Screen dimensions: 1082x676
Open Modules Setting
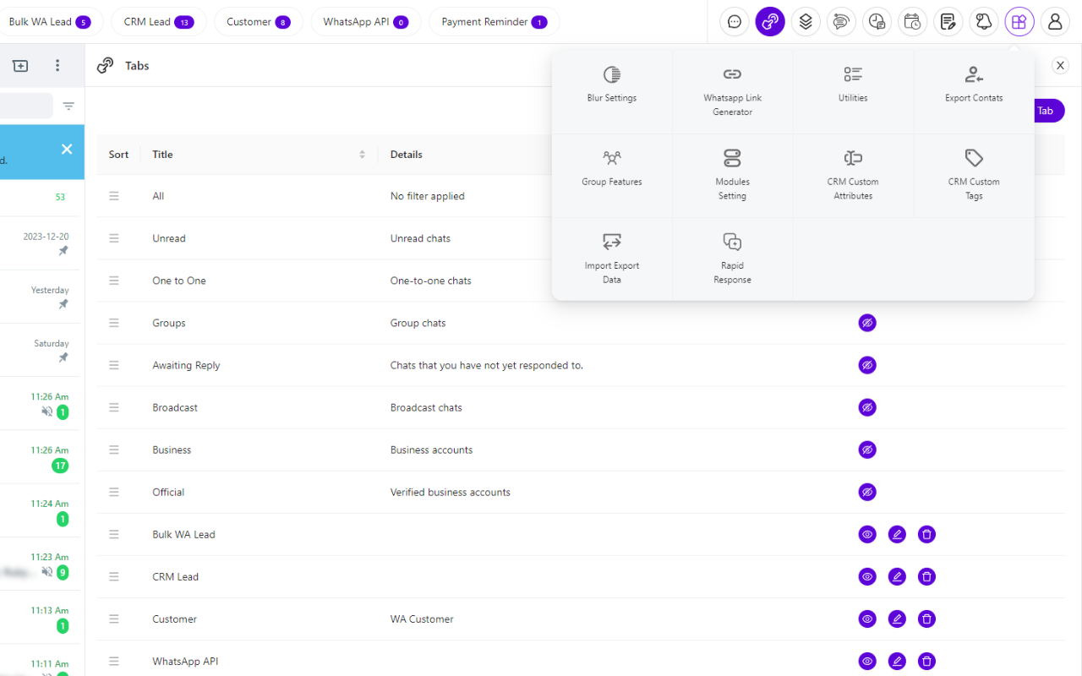pyautogui.click(x=733, y=175)
